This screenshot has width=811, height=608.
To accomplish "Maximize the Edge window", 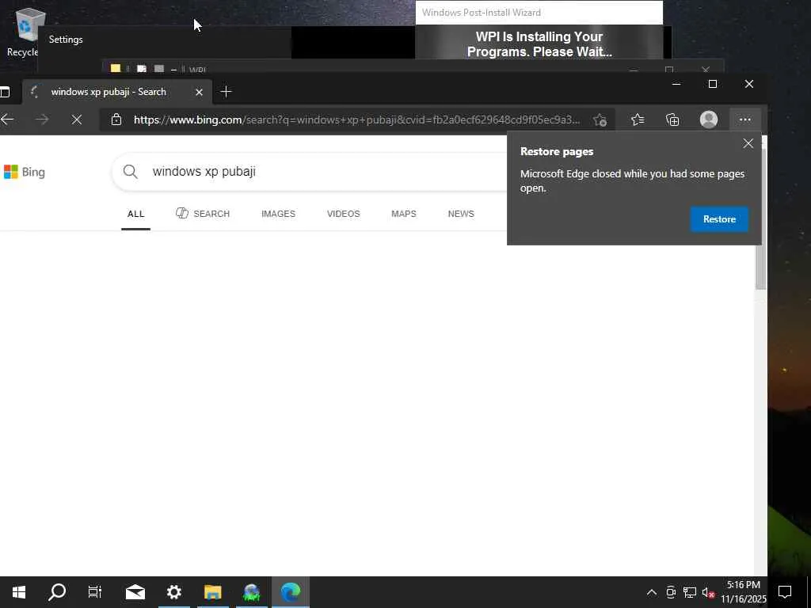I will tap(713, 84).
